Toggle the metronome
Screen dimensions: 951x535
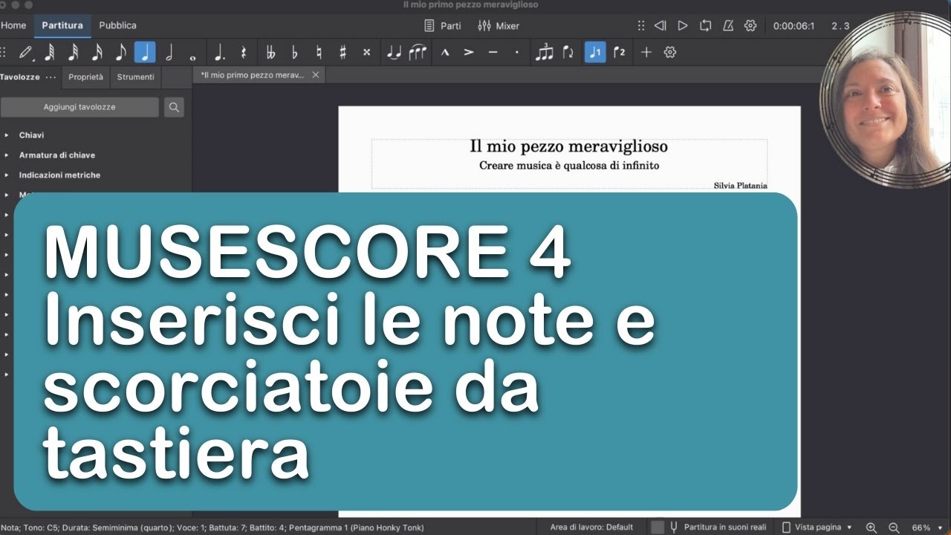click(727, 26)
